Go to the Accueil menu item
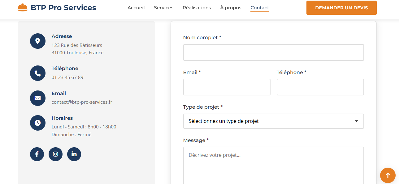 pyautogui.click(x=136, y=8)
